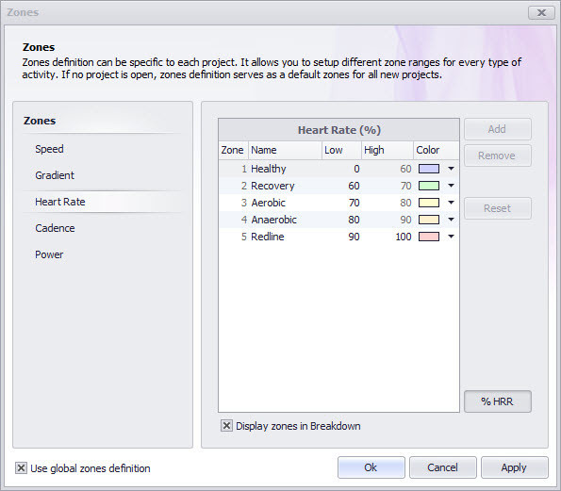The width and height of the screenshot is (561, 491).
Task: Click the Apply button
Action: [514, 467]
